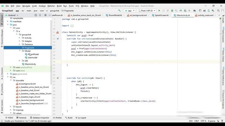Hide the project panel with minimize icon

coord(50,15)
